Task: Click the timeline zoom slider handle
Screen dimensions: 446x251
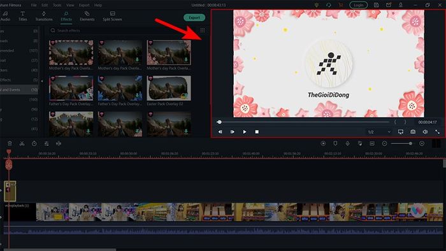Action: pos(410,143)
